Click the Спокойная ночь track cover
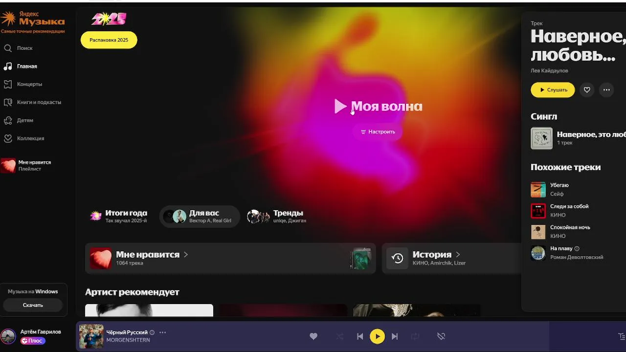Image resolution: width=626 pixels, height=352 pixels. coord(538,232)
